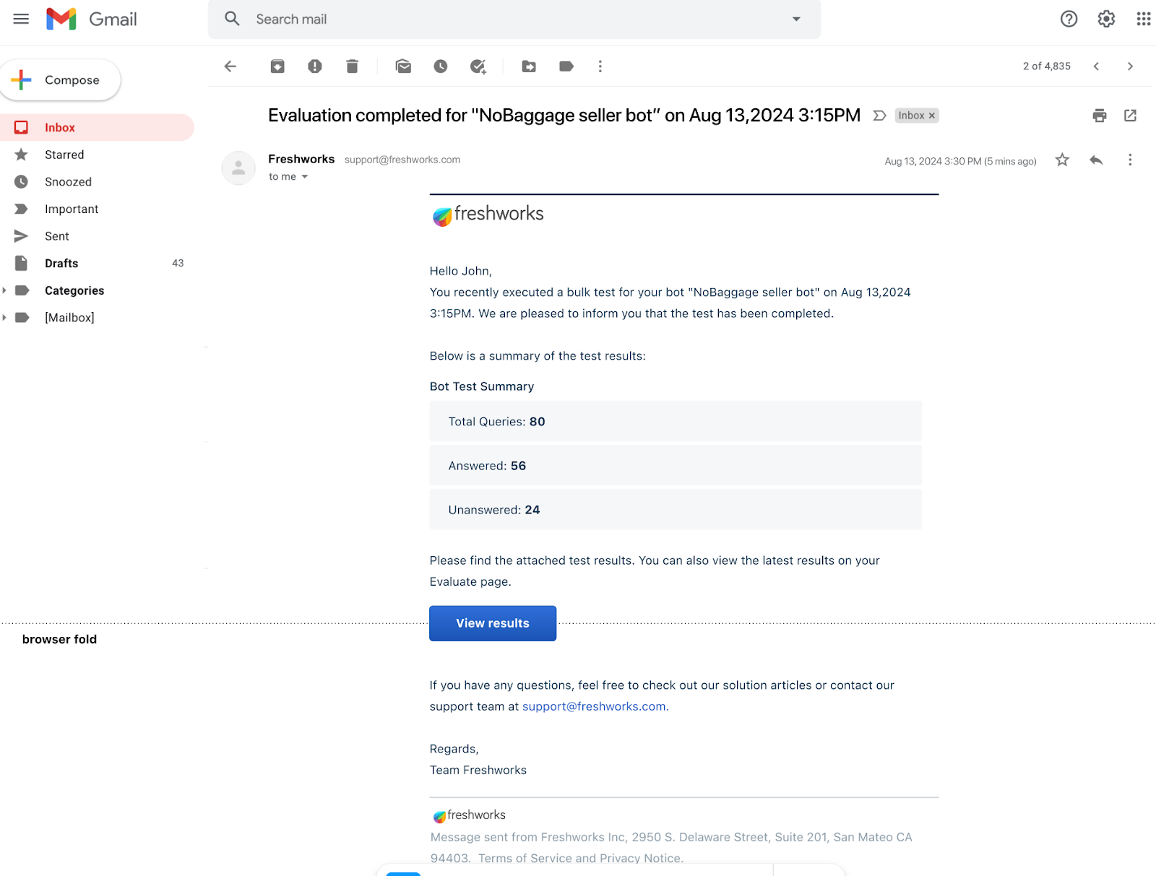Archive this email
Viewport: 1156px width, 876px height.
tap(277, 66)
